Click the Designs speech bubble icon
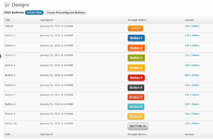 [7, 5]
